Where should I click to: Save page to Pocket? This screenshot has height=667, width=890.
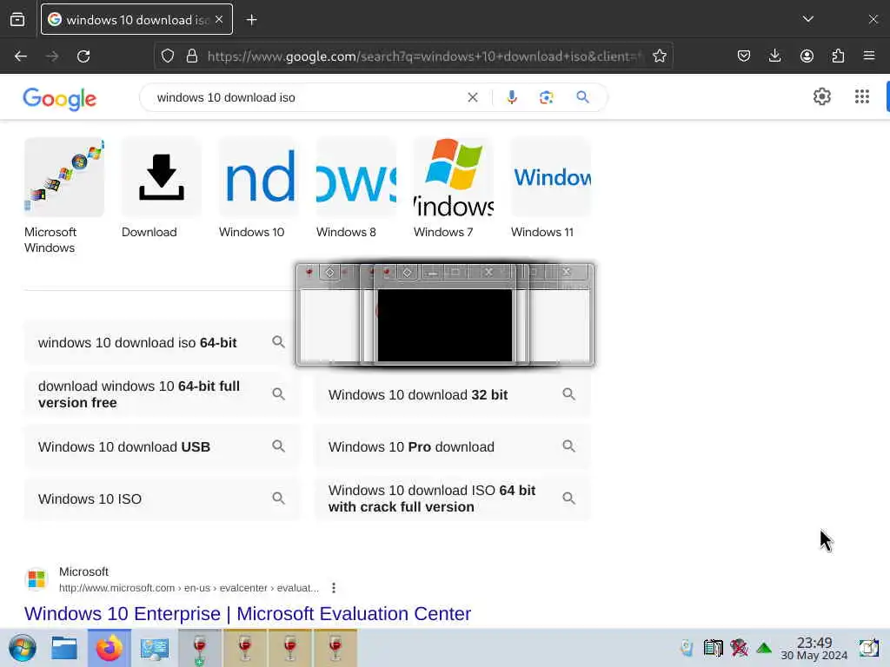tap(744, 56)
